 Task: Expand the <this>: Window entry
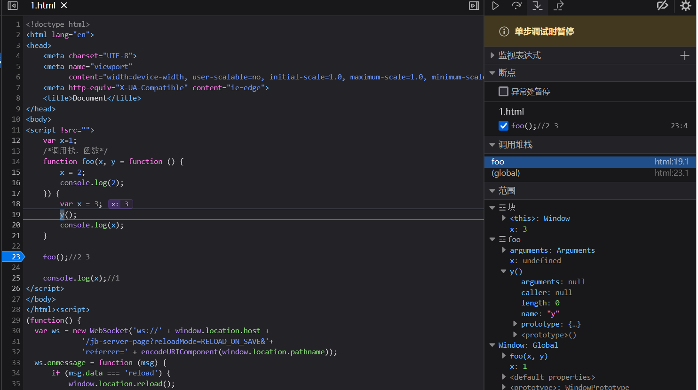pos(504,218)
